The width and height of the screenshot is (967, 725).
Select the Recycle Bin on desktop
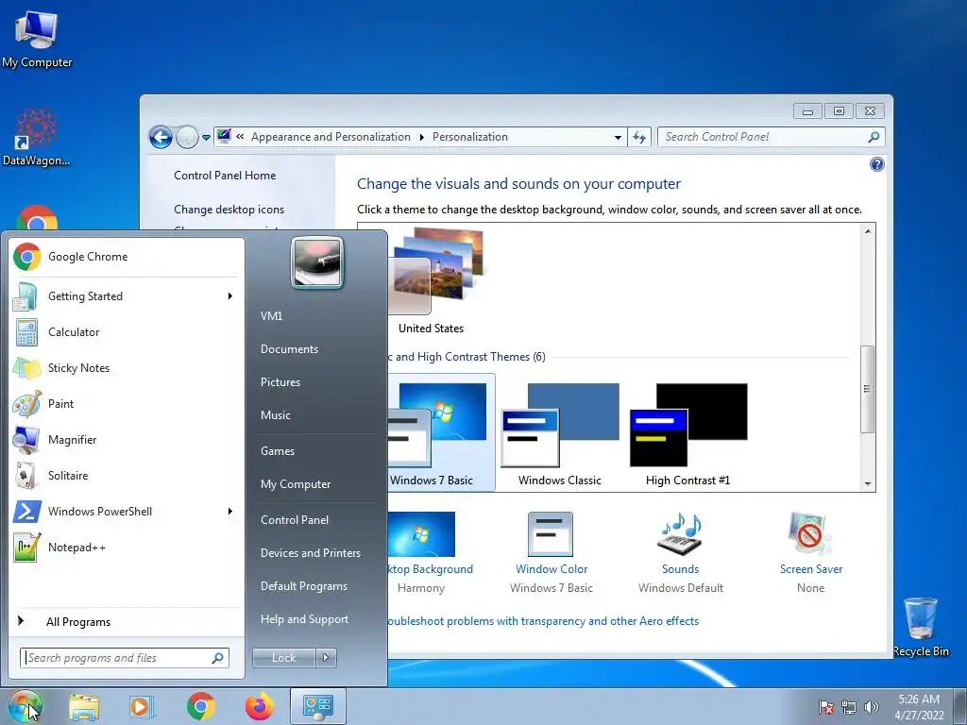point(921,627)
